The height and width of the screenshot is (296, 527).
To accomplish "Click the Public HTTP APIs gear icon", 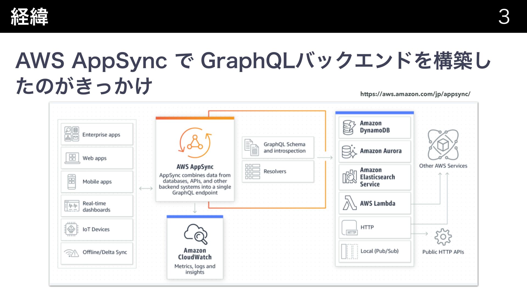I will point(443,237).
